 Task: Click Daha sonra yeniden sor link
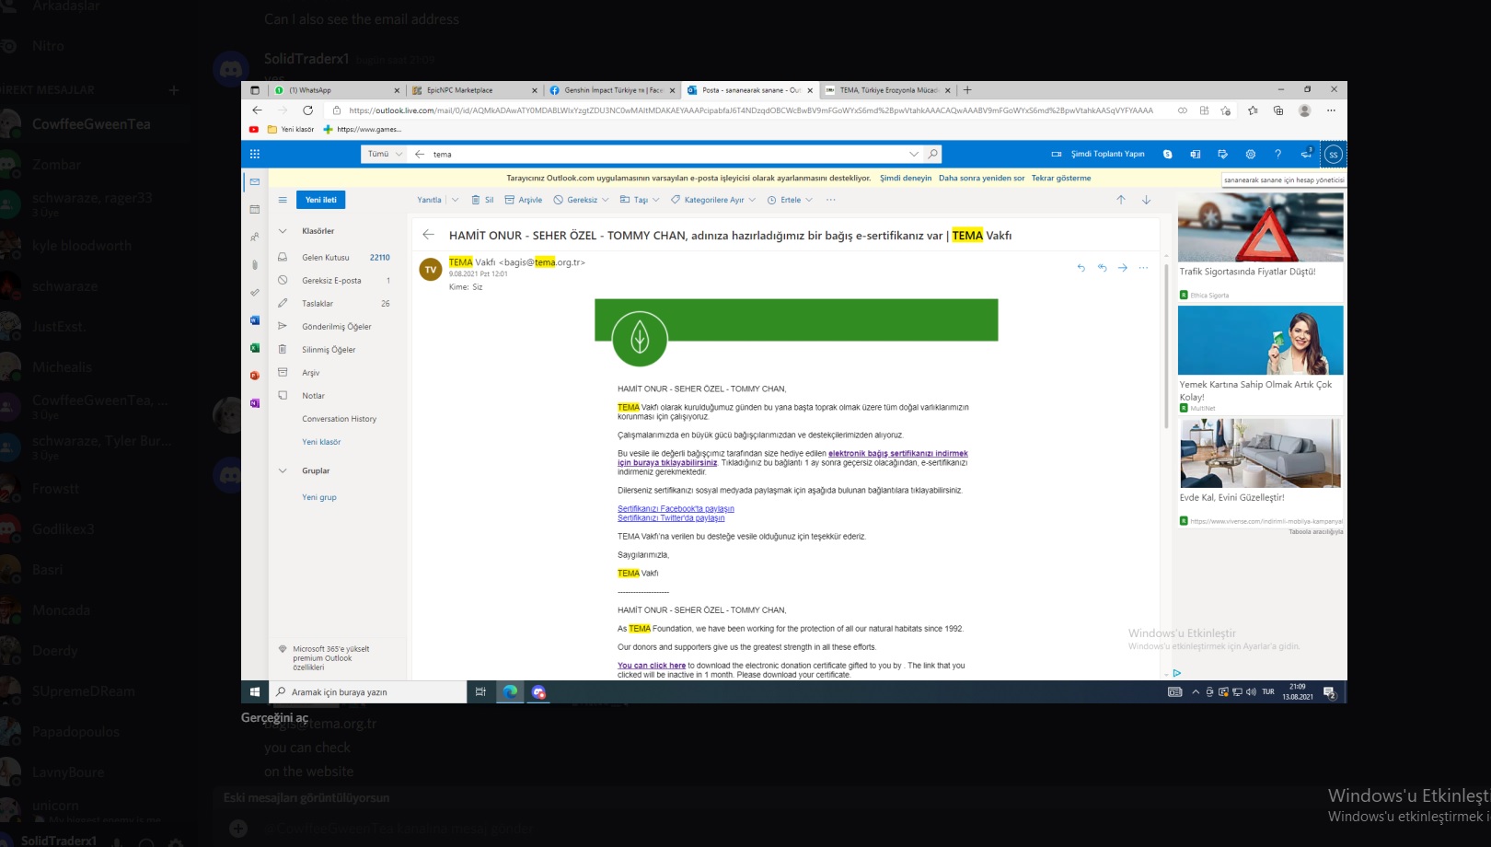pyautogui.click(x=981, y=179)
